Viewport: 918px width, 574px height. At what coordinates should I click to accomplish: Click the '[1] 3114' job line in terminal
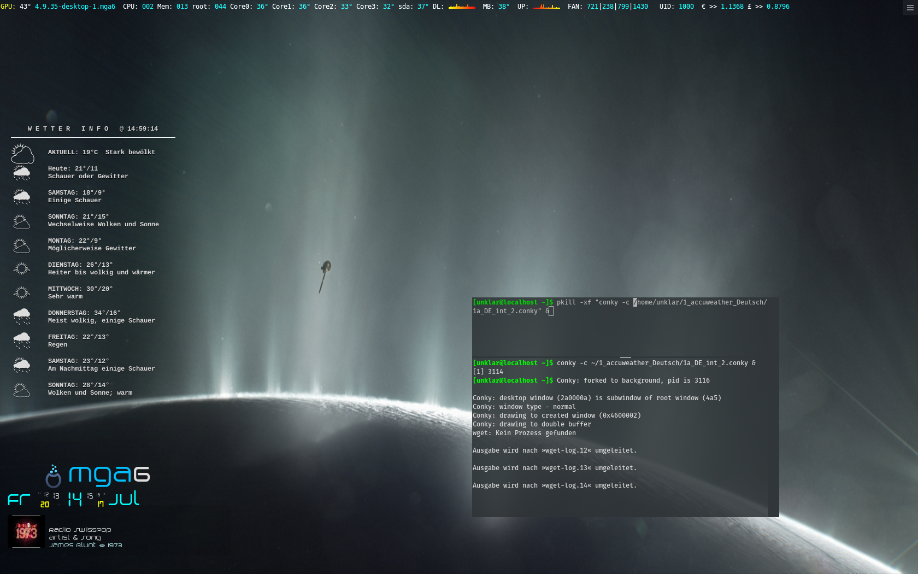pyautogui.click(x=488, y=372)
